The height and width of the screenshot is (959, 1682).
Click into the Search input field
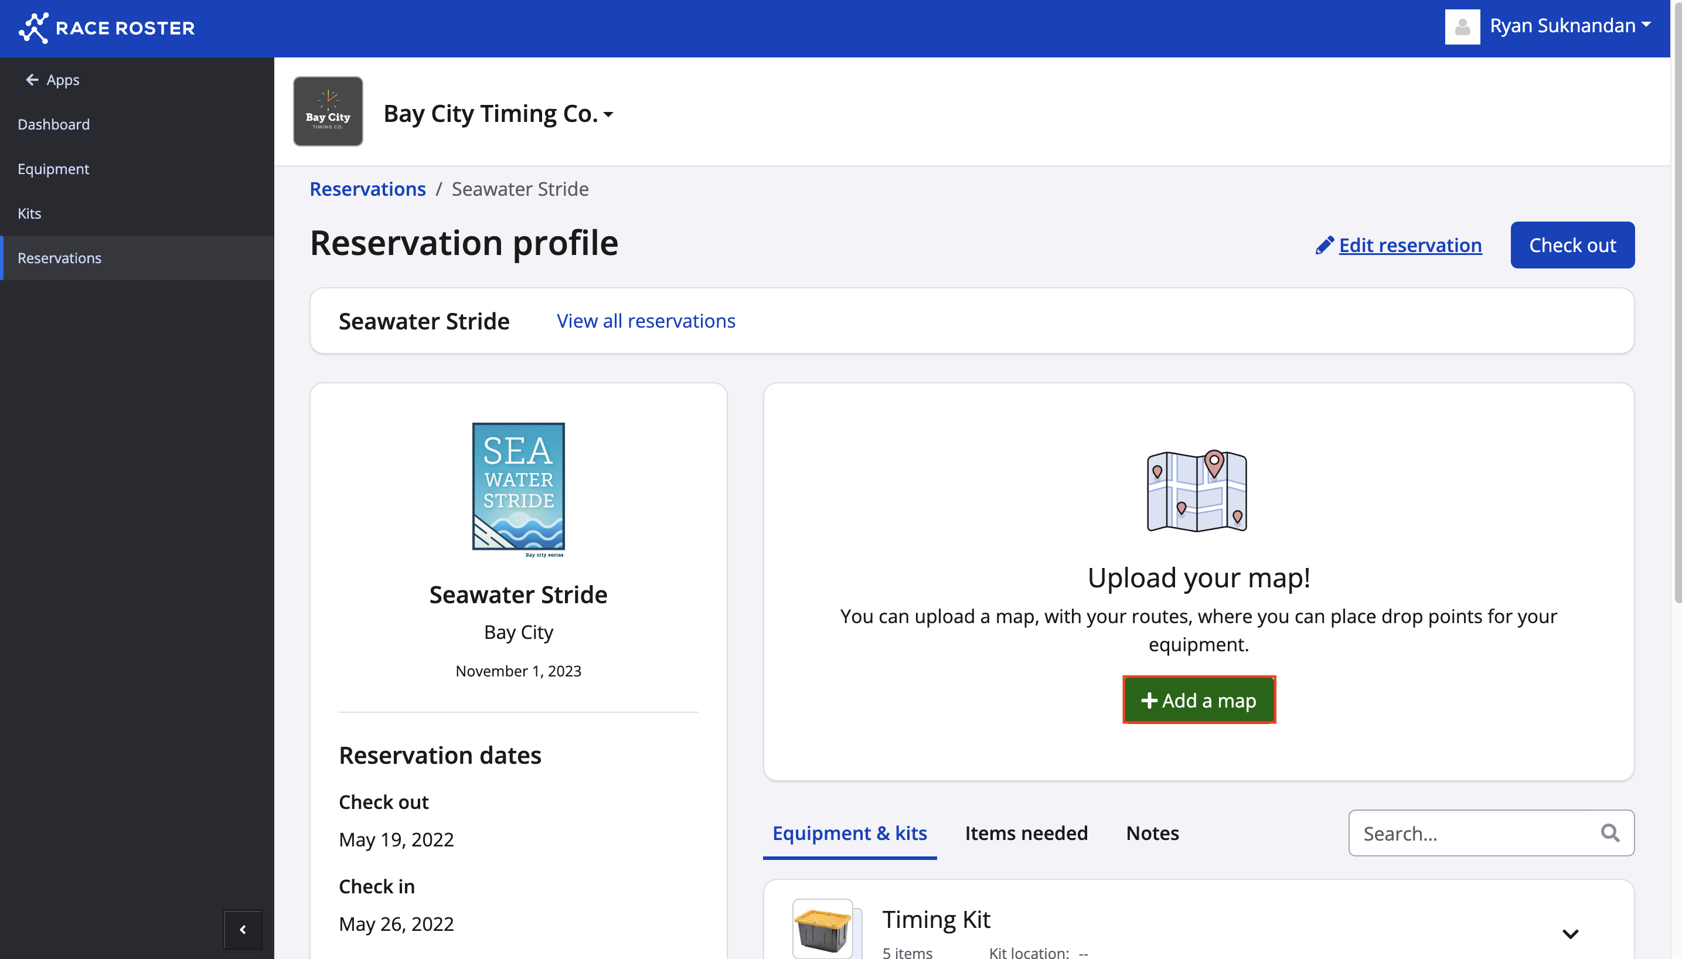(x=1468, y=833)
